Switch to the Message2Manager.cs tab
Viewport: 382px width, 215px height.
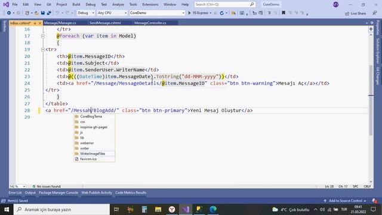pos(60,23)
